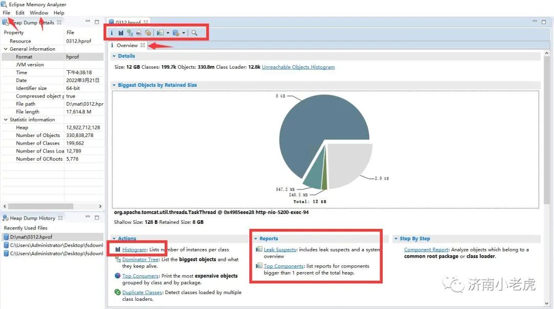Click the green icon beside Duplicate Classes

tap(117, 292)
